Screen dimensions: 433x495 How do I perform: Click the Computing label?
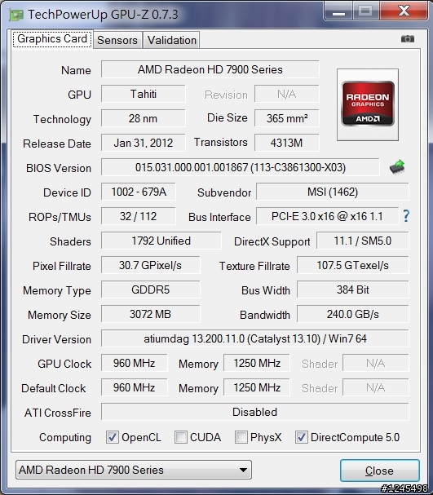tap(65, 438)
